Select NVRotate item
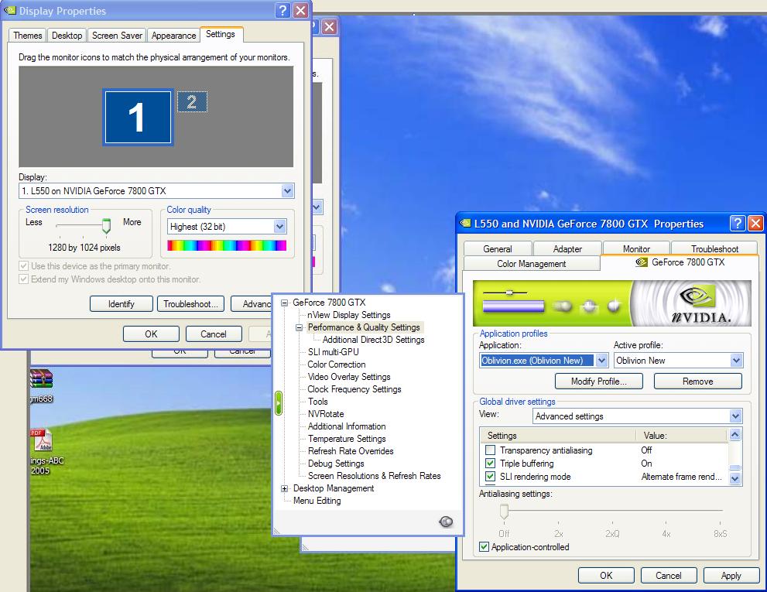The width and height of the screenshot is (767, 592). pyautogui.click(x=326, y=414)
